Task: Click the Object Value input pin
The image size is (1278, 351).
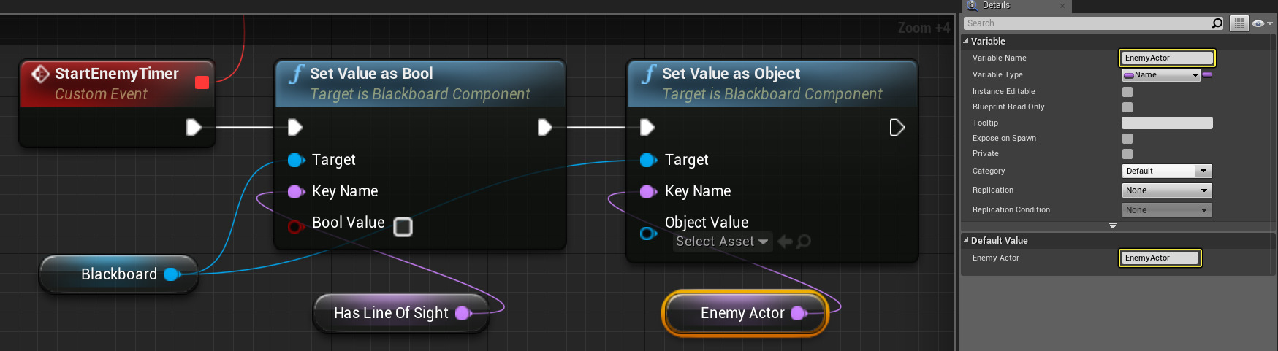Action: pyautogui.click(x=647, y=234)
